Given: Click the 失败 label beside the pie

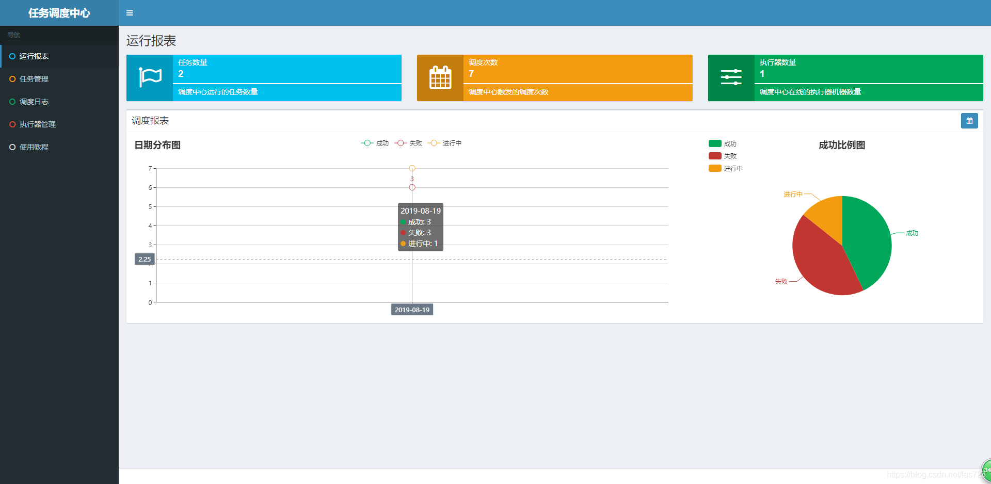Looking at the screenshot, I should [x=781, y=281].
